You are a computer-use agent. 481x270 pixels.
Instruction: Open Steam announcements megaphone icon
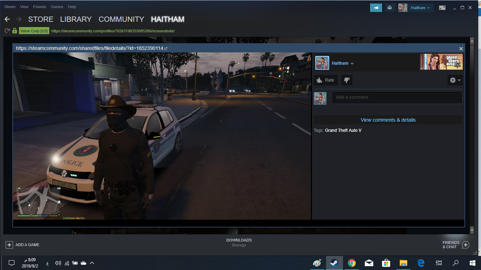click(376, 8)
